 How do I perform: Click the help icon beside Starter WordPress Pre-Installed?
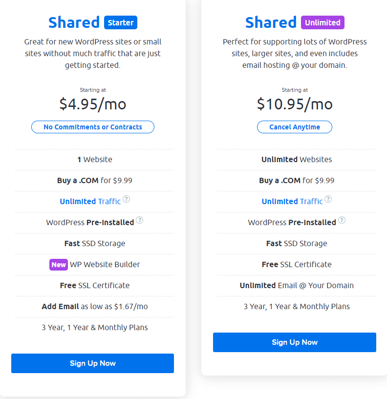(140, 220)
